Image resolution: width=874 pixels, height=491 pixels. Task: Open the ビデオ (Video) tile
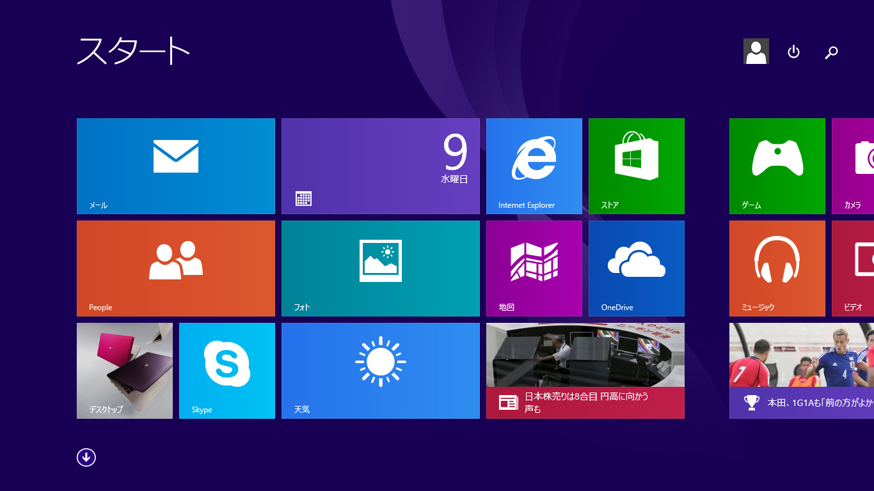click(853, 269)
